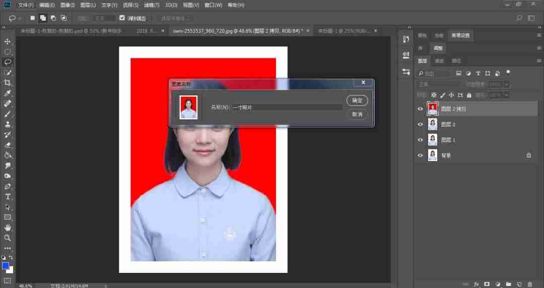This screenshot has width=544, height=288.
Task: Select the Rectangle shape tool
Action: click(x=7, y=217)
